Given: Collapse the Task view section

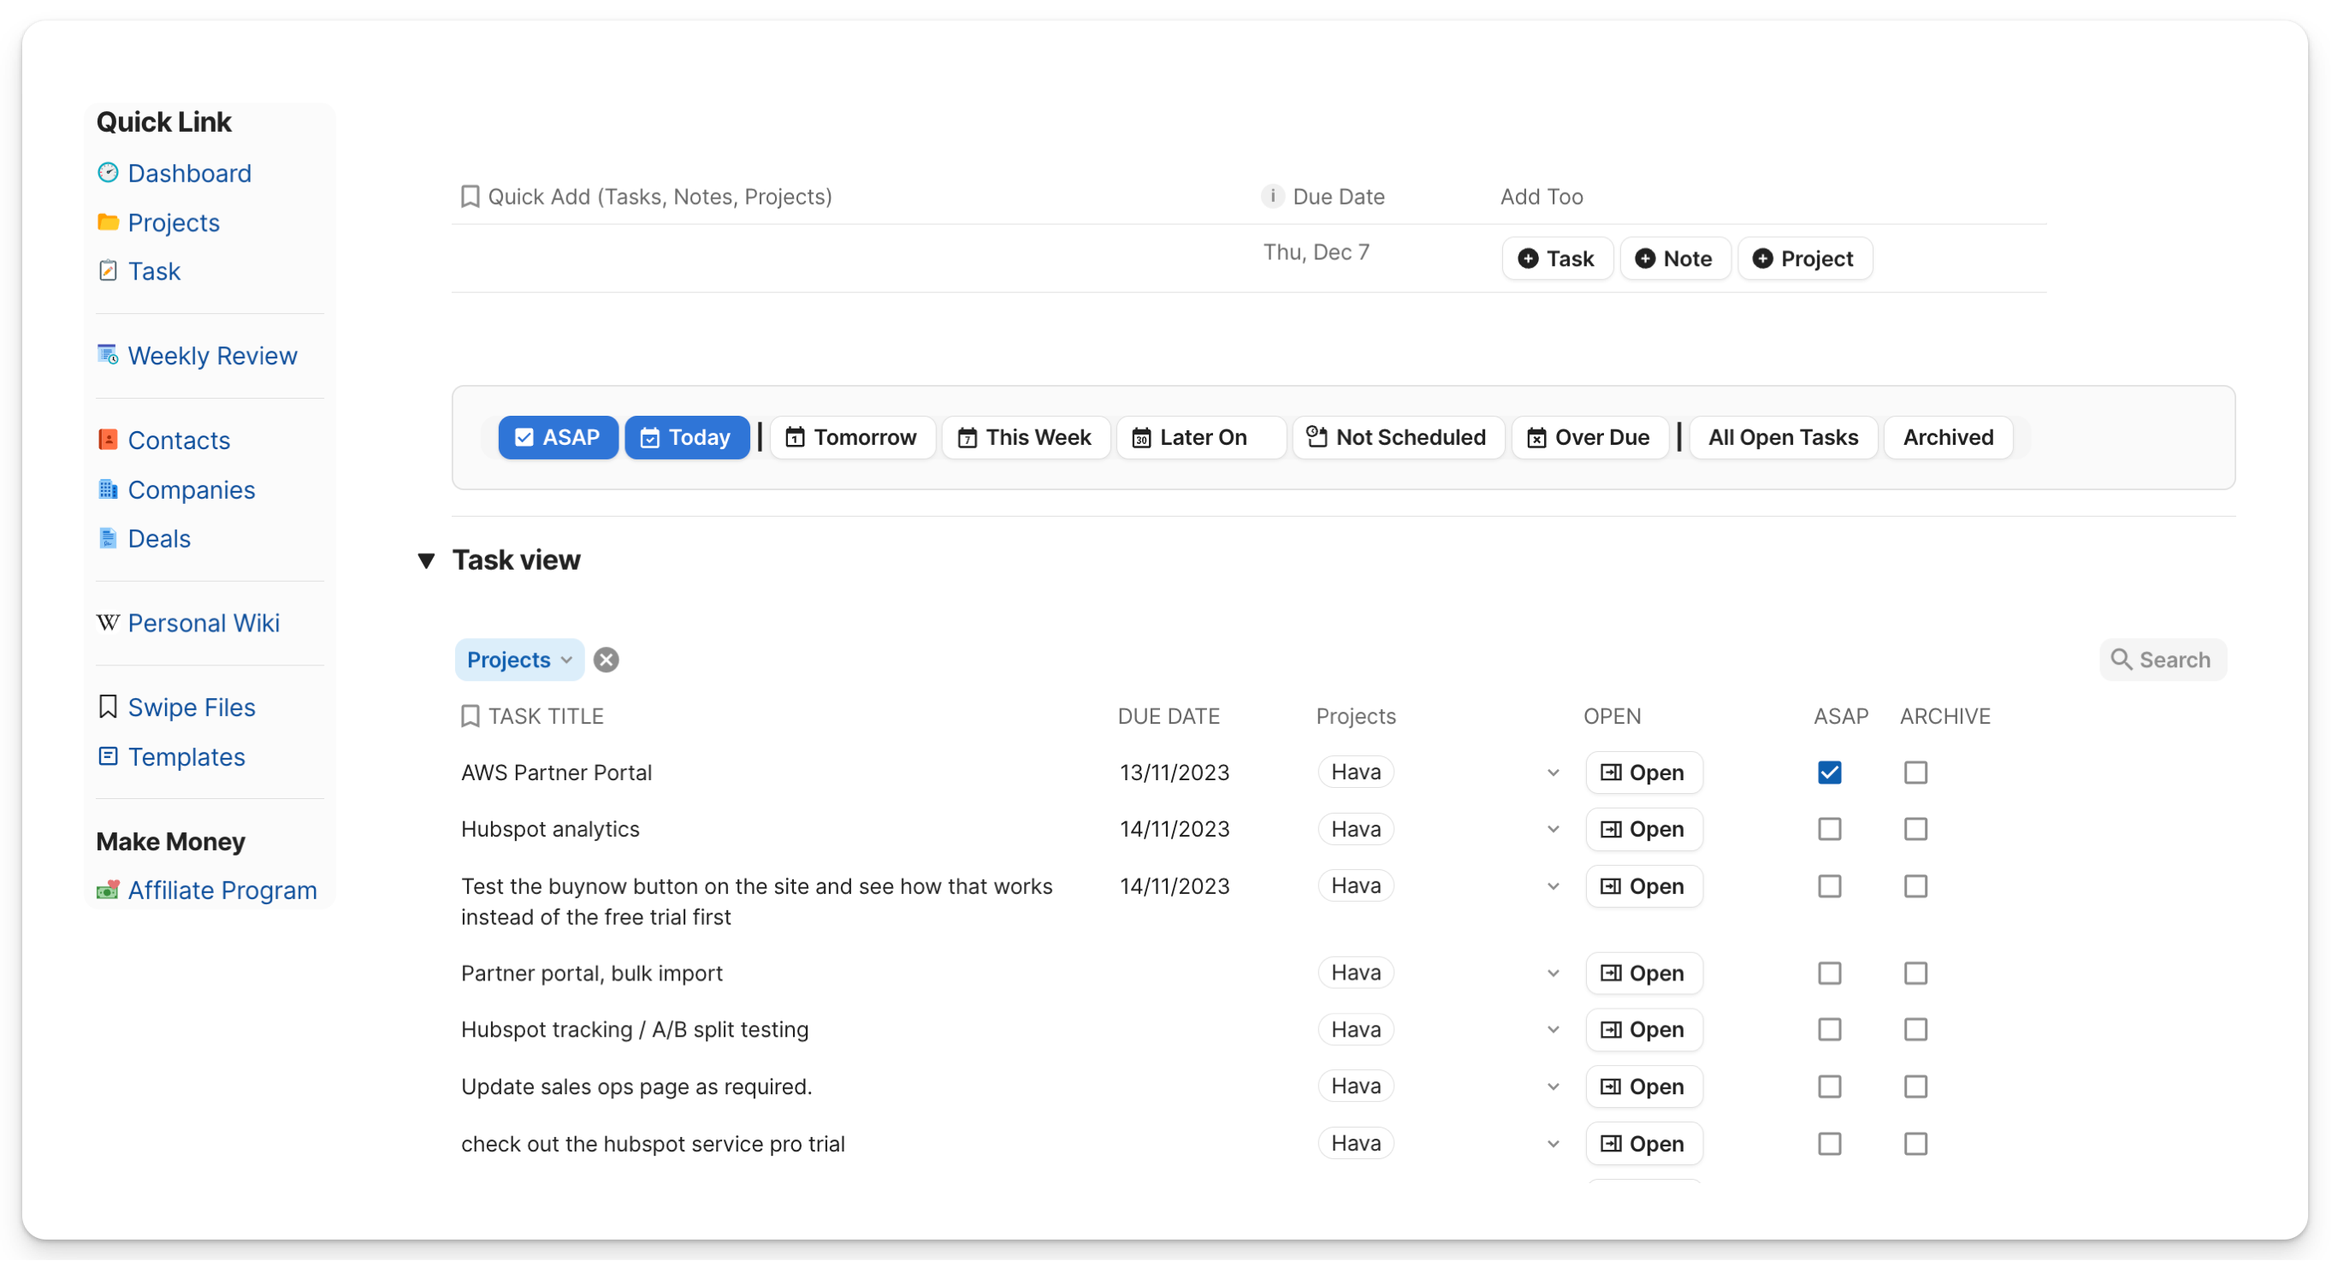Looking at the screenshot, I should tap(426, 560).
